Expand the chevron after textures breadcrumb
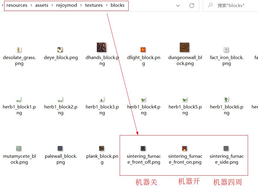Viewport: 258px width, 188px height. coord(106,5)
